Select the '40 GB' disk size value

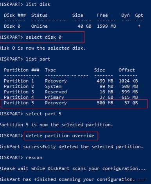(x=84, y=26)
